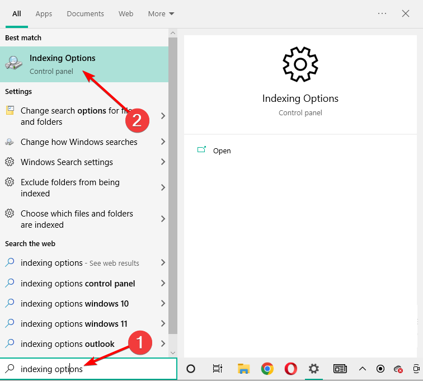Viewport: 423px width, 381px height.
Task: Launch Google Chrome from the taskbar
Action: (x=267, y=369)
